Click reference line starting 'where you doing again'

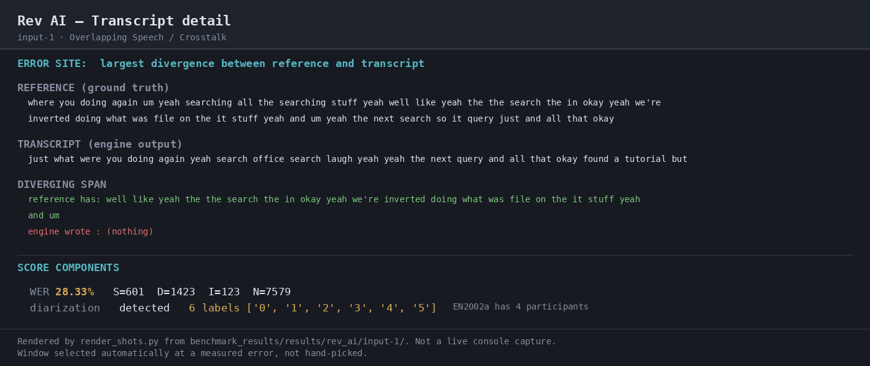(344, 103)
